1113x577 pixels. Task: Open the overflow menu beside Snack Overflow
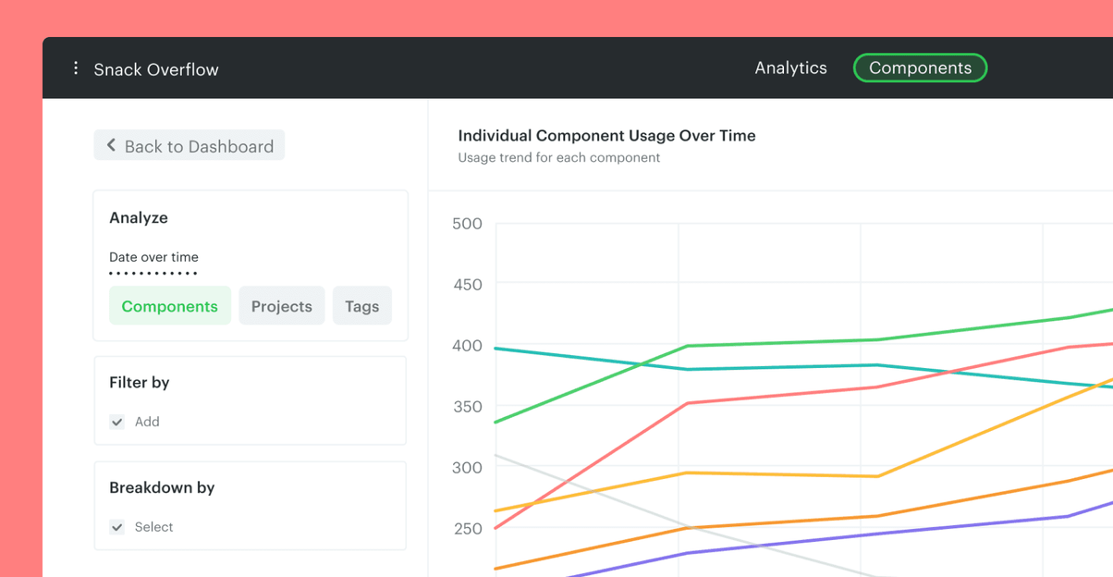75,68
